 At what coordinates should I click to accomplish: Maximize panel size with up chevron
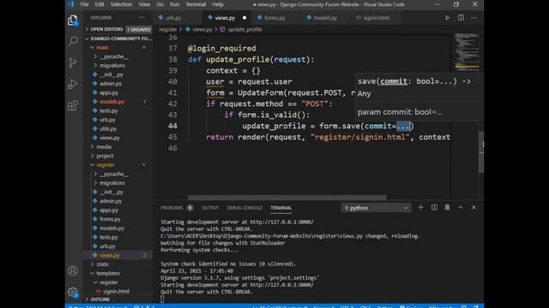[461, 207]
